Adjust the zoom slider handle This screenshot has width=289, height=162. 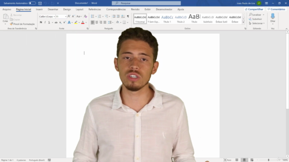click(269, 160)
